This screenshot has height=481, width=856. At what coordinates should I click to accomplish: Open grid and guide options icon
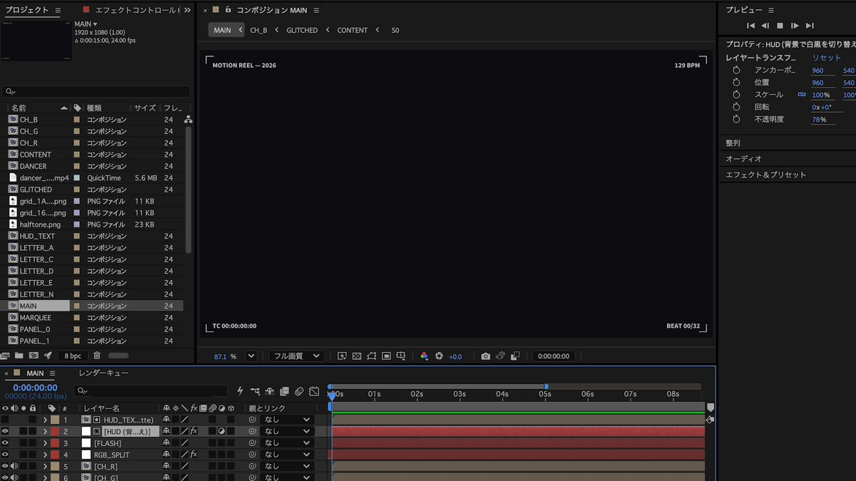pos(402,356)
